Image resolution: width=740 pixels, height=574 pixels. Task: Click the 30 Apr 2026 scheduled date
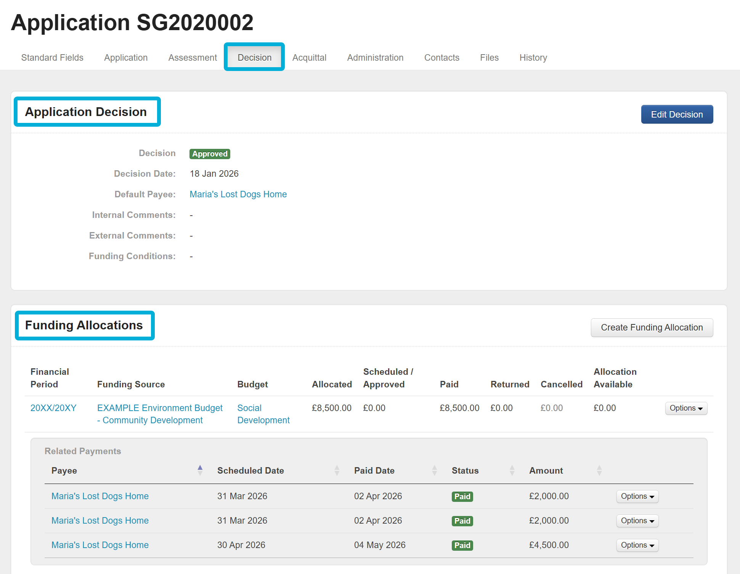241,545
